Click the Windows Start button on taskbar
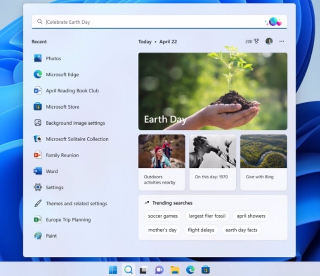This screenshot has width=320, height=276. point(113,270)
